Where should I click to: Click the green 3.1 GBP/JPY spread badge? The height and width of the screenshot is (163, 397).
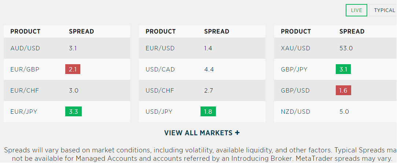(343, 69)
